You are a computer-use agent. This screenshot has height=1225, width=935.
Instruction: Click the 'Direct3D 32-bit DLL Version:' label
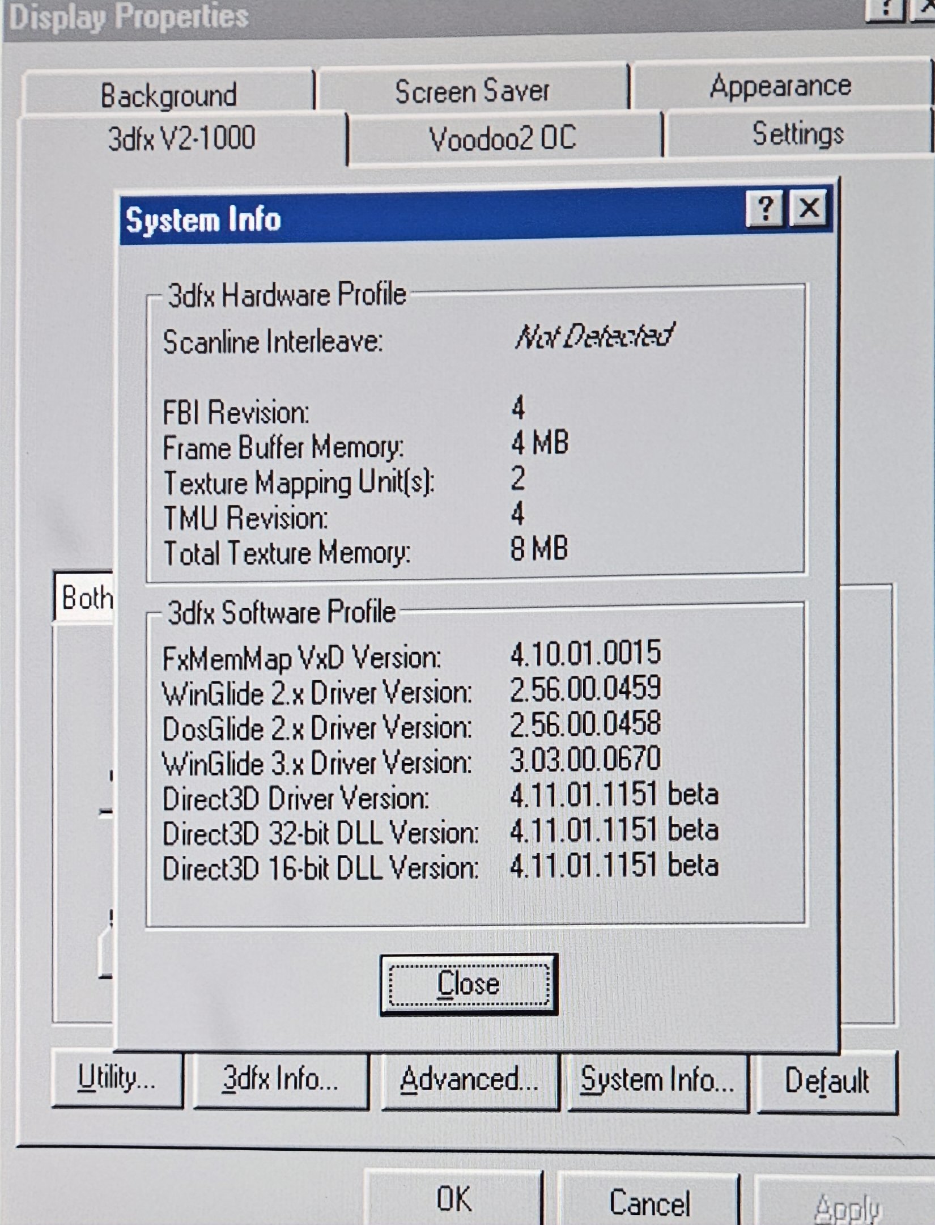pyautogui.click(x=321, y=833)
